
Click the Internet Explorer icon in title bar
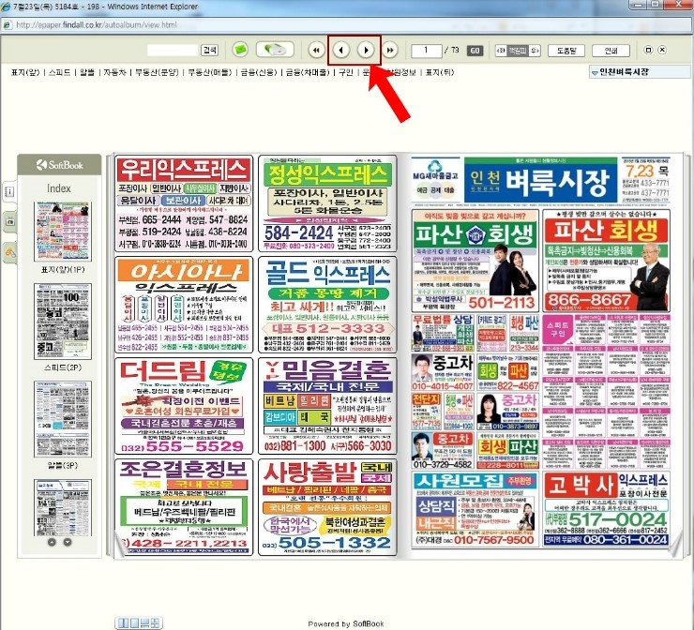click(7, 7)
